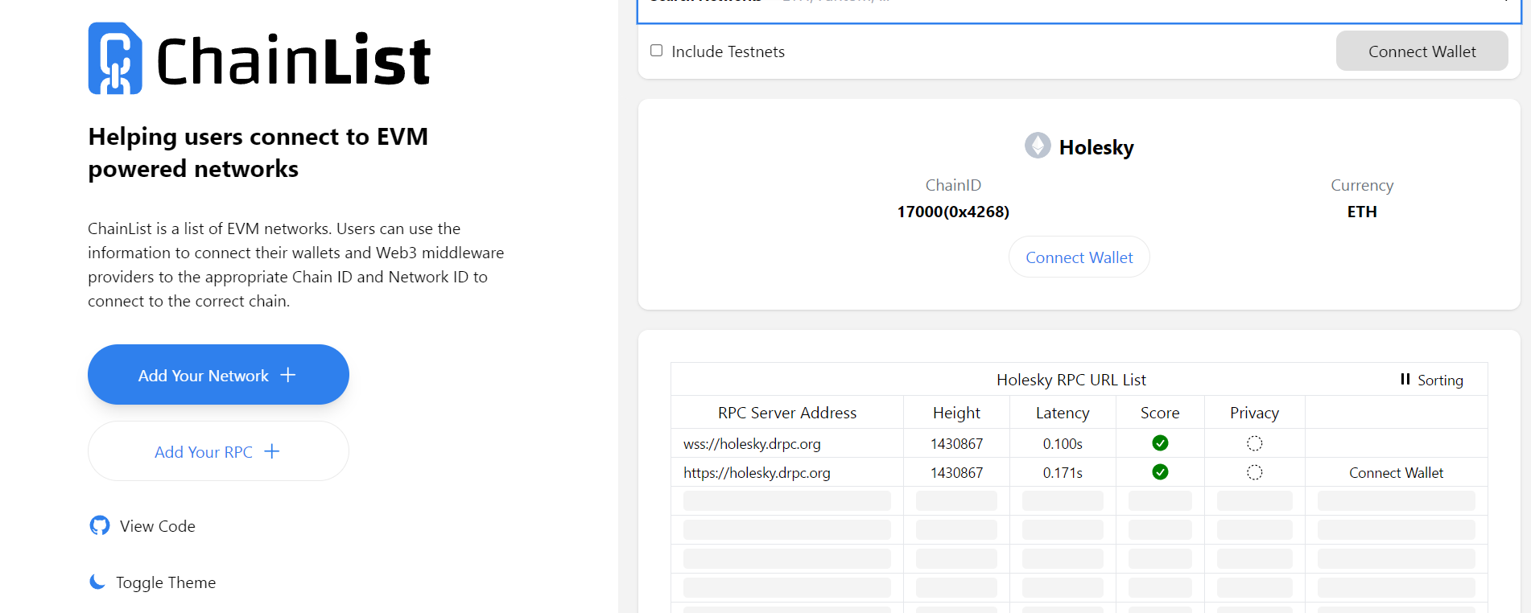Click the Latency column header
Viewport: 1531px width, 613px height.
1063,413
